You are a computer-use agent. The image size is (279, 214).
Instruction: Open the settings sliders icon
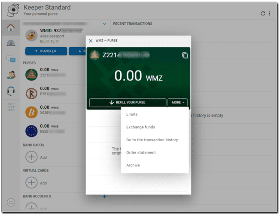point(11,107)
